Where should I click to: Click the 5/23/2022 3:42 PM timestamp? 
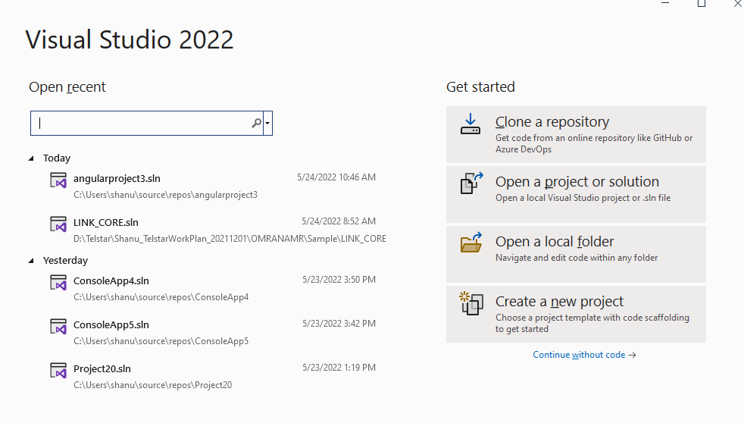(339, 323)
